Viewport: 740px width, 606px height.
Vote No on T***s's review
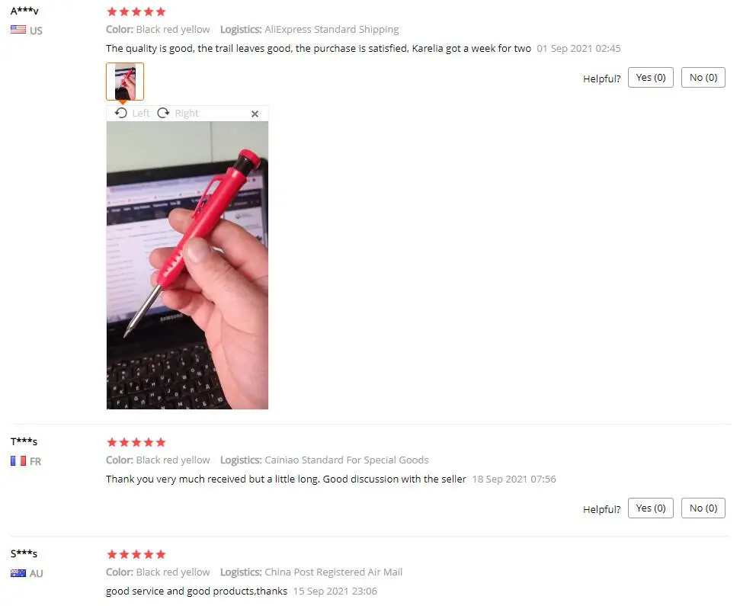tap(703, 508)
